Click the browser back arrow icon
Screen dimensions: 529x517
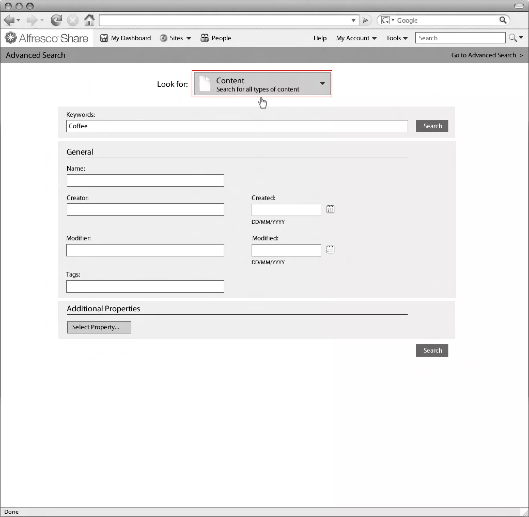[x=9, y=20]
